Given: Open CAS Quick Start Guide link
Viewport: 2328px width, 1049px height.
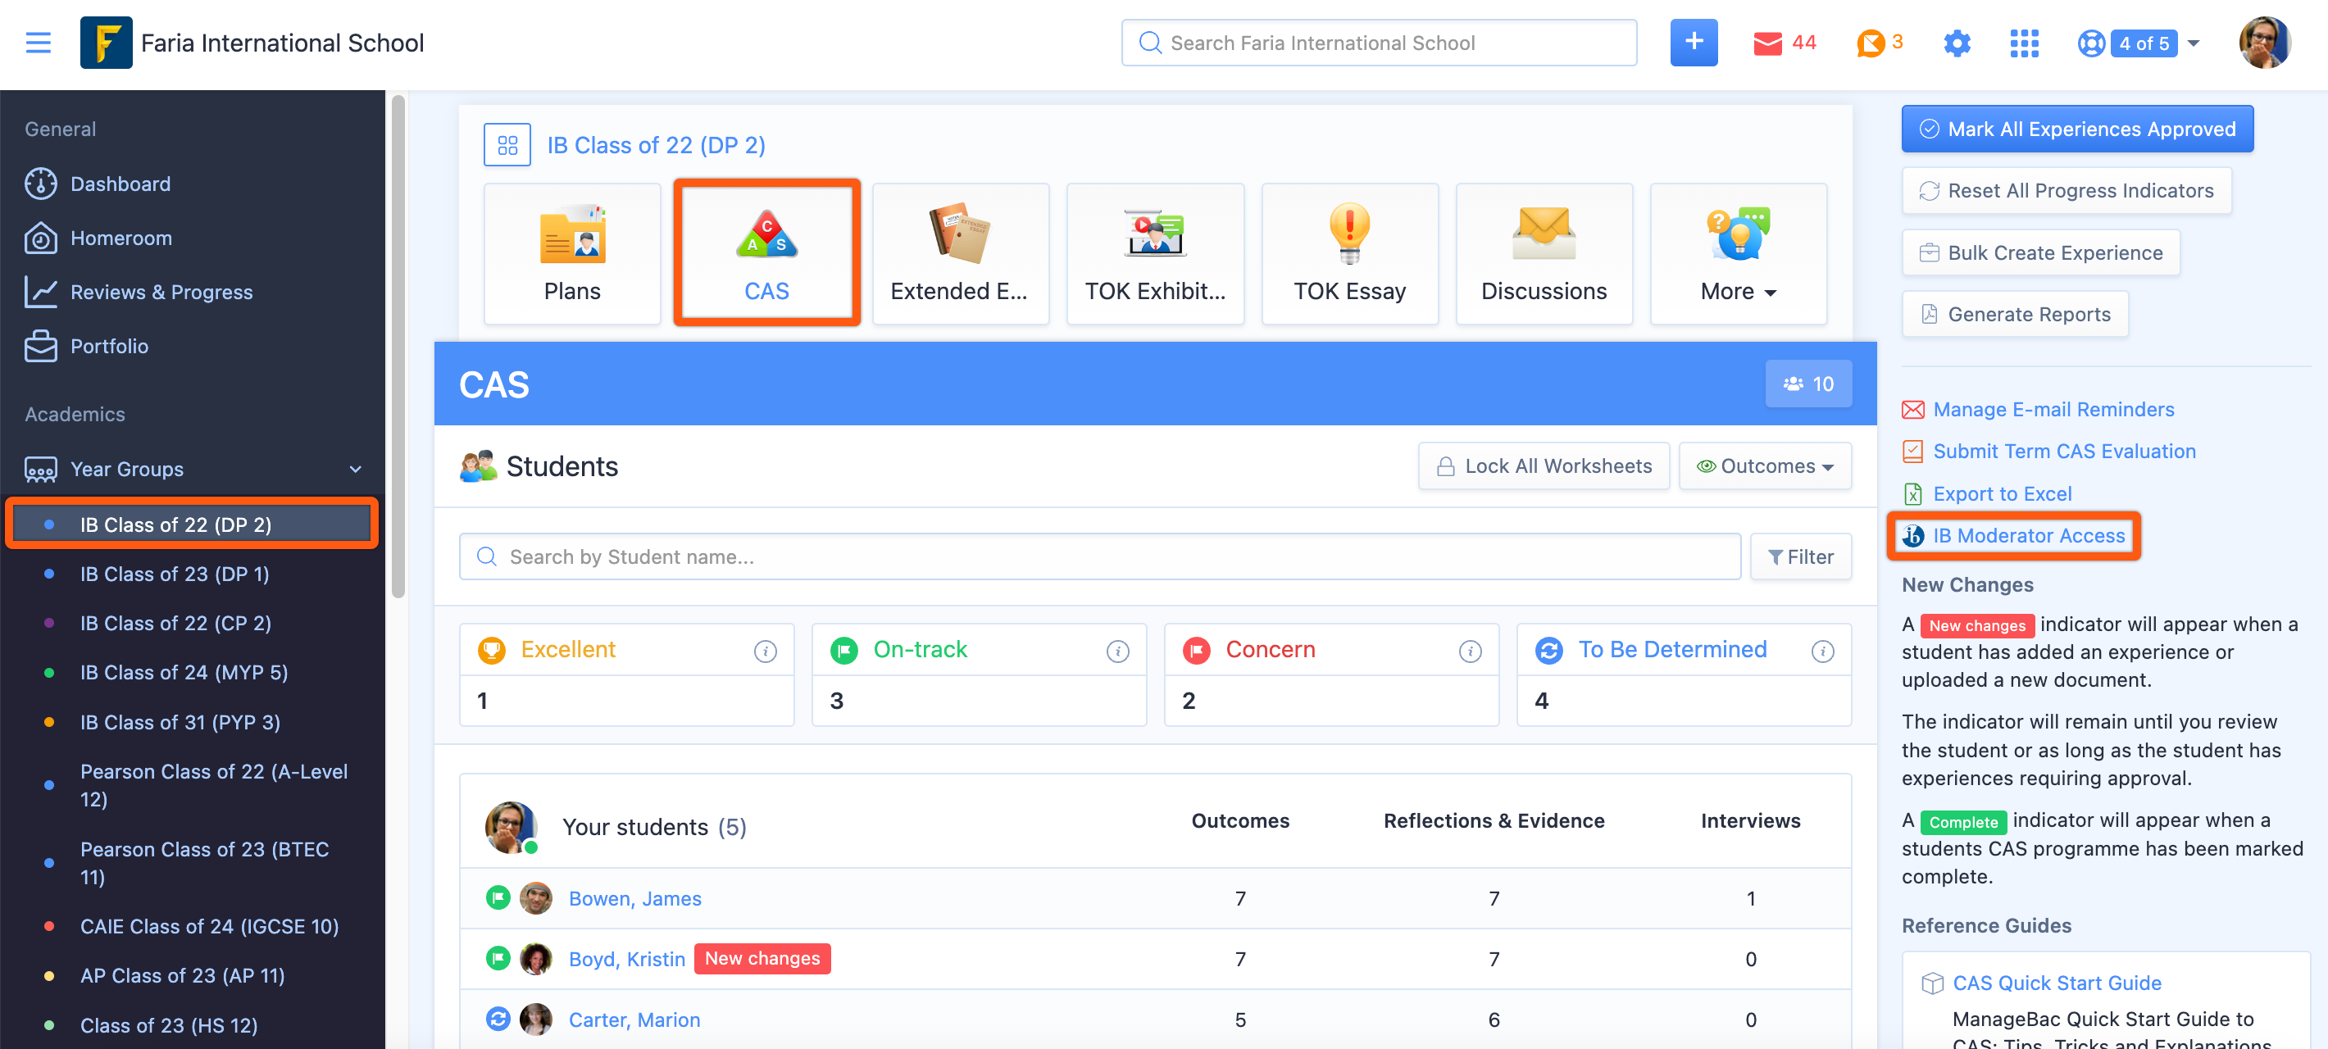Looking at the screenshot, I should [x=2057, y=983].
